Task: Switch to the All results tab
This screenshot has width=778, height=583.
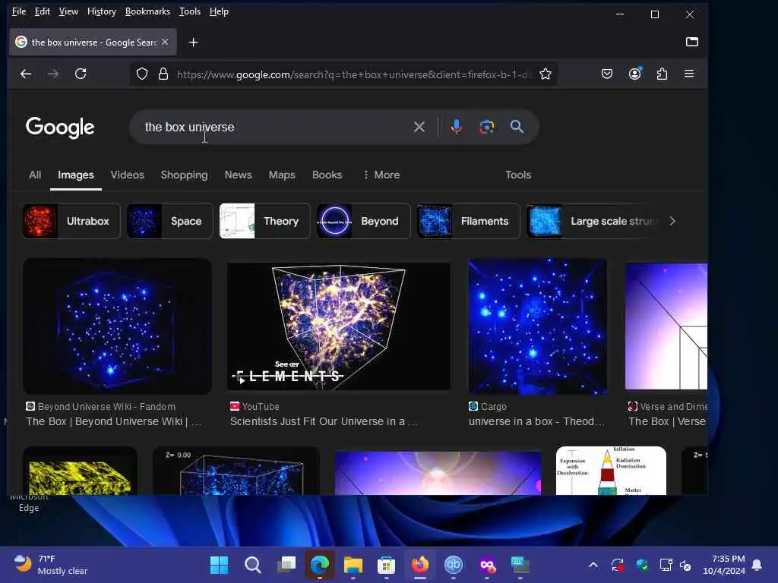Action: click(x=35, y=175)
